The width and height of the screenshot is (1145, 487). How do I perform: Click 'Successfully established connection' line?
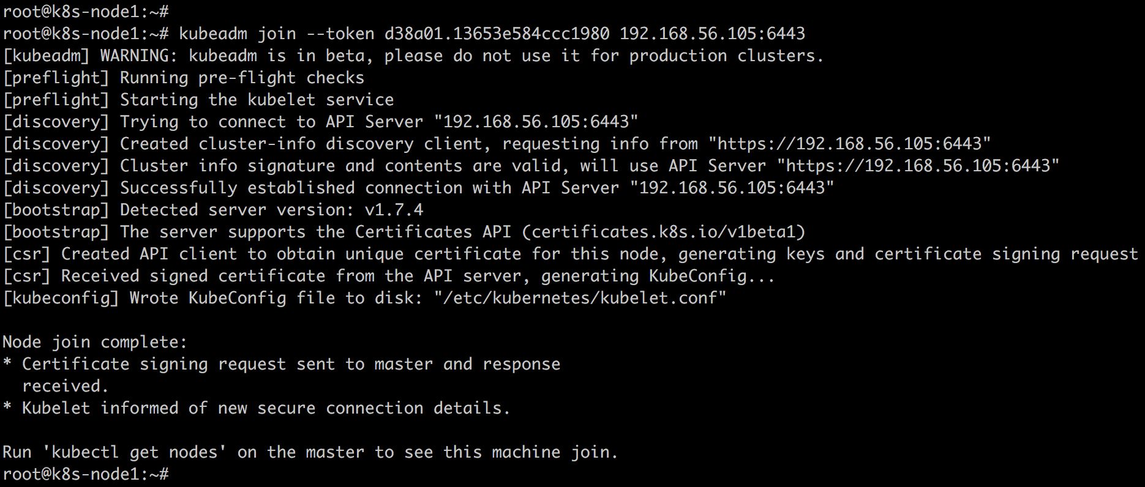point(418,188)
